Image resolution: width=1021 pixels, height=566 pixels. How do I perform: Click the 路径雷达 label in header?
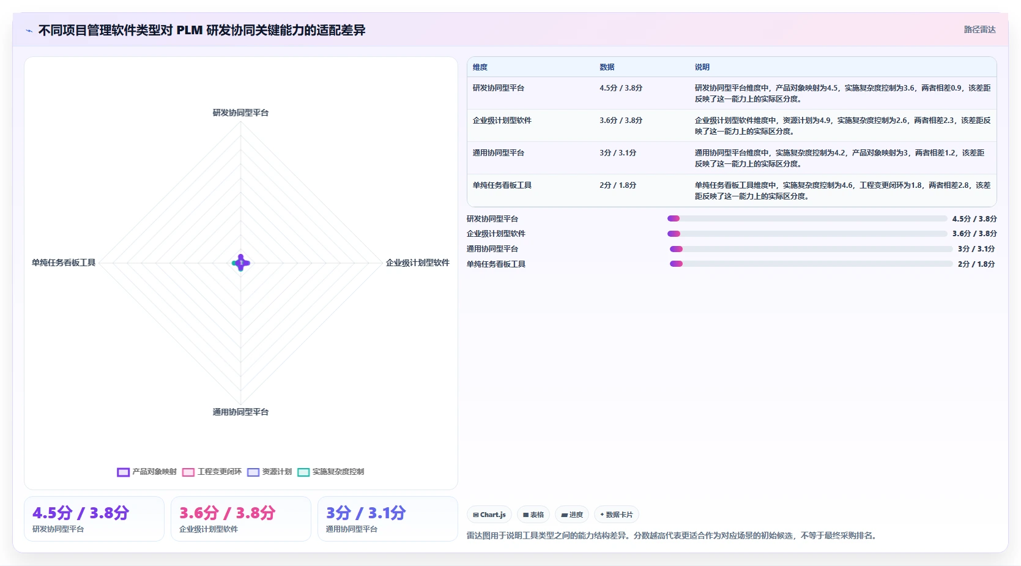point(979,29)
